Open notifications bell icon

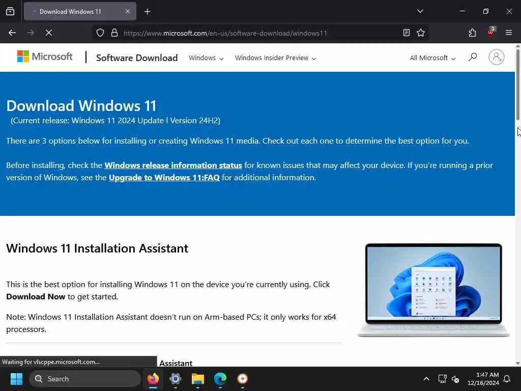coord(507,379)
